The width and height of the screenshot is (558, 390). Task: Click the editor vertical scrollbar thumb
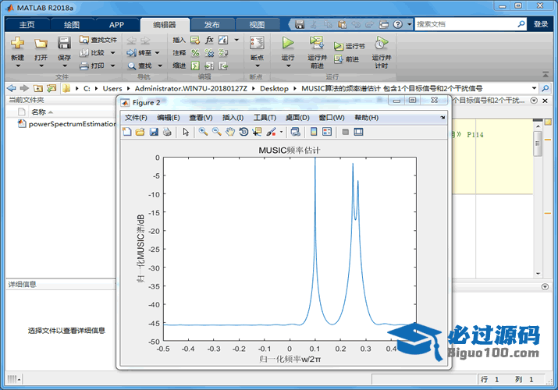tap(538, 144)
